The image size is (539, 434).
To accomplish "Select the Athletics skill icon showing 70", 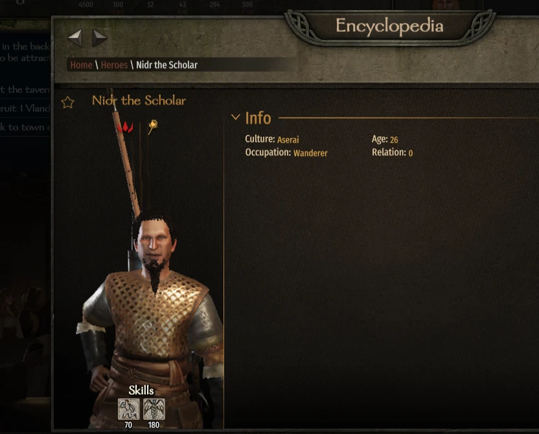I will click(x=128, y=409).
